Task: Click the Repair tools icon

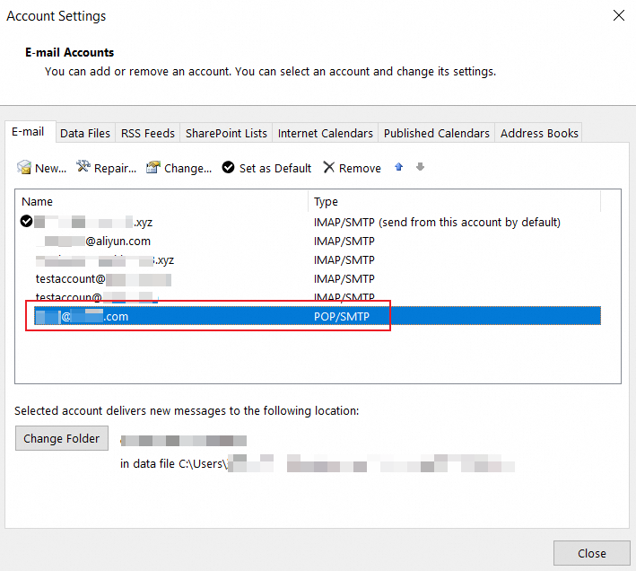Action: tap(83, 166)
